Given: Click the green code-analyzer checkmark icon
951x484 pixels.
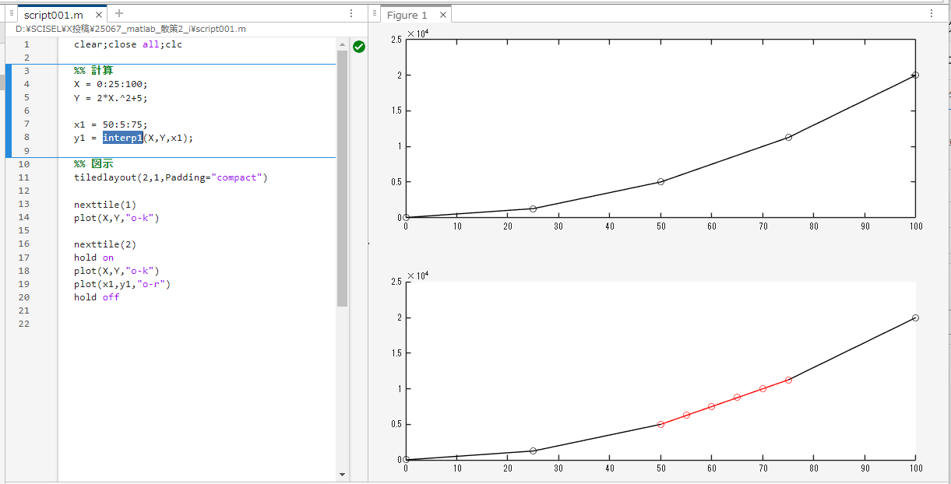Looking at the screenshot, I should (358, 47).
